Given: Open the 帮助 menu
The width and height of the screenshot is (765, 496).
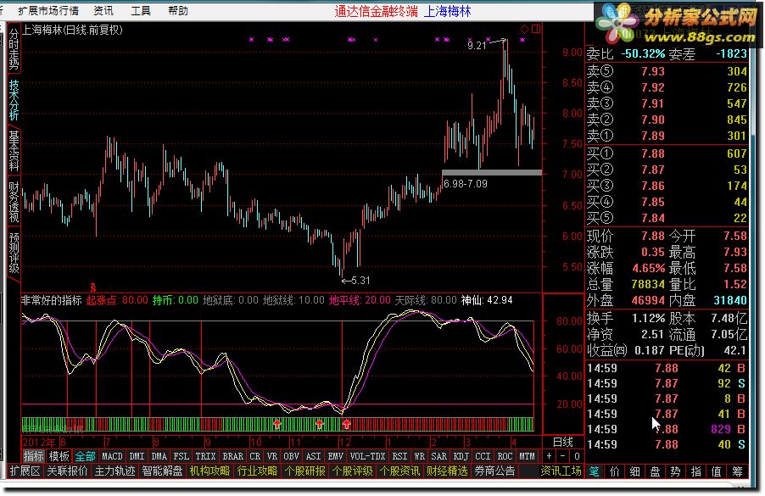Looking at the screenshot, I should (178, 10).
